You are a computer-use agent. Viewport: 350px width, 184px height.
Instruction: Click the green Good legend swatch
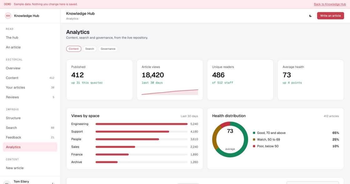pos(254,133)
